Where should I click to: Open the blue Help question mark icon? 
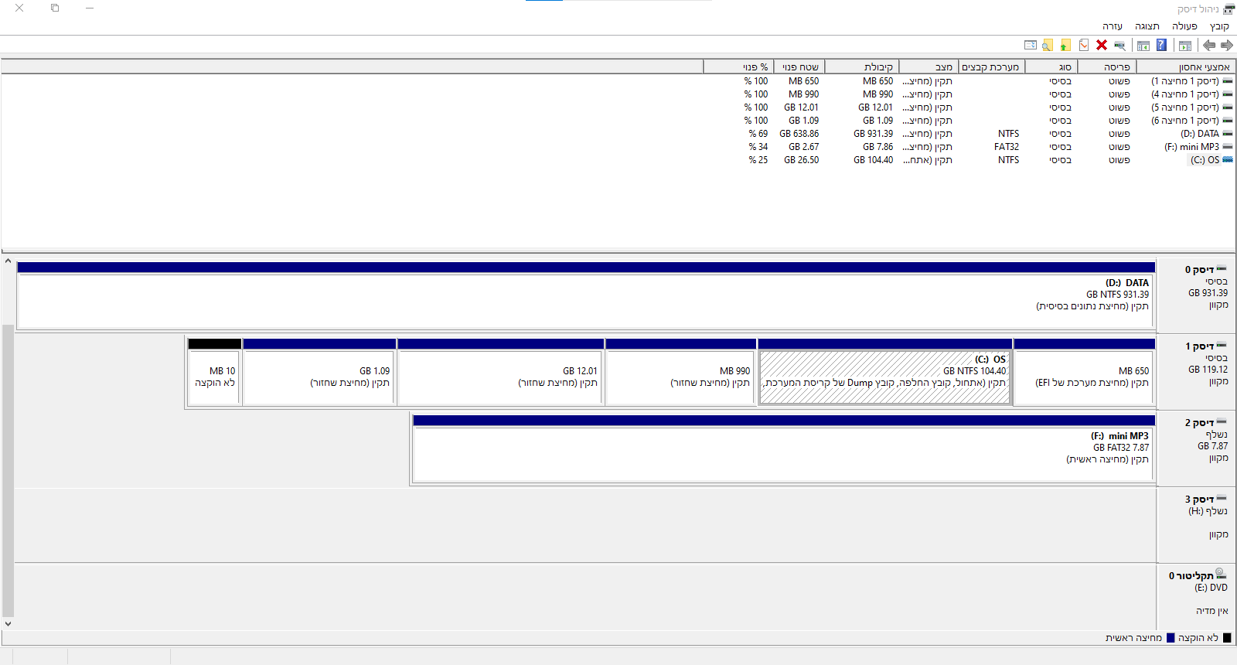1161,45
